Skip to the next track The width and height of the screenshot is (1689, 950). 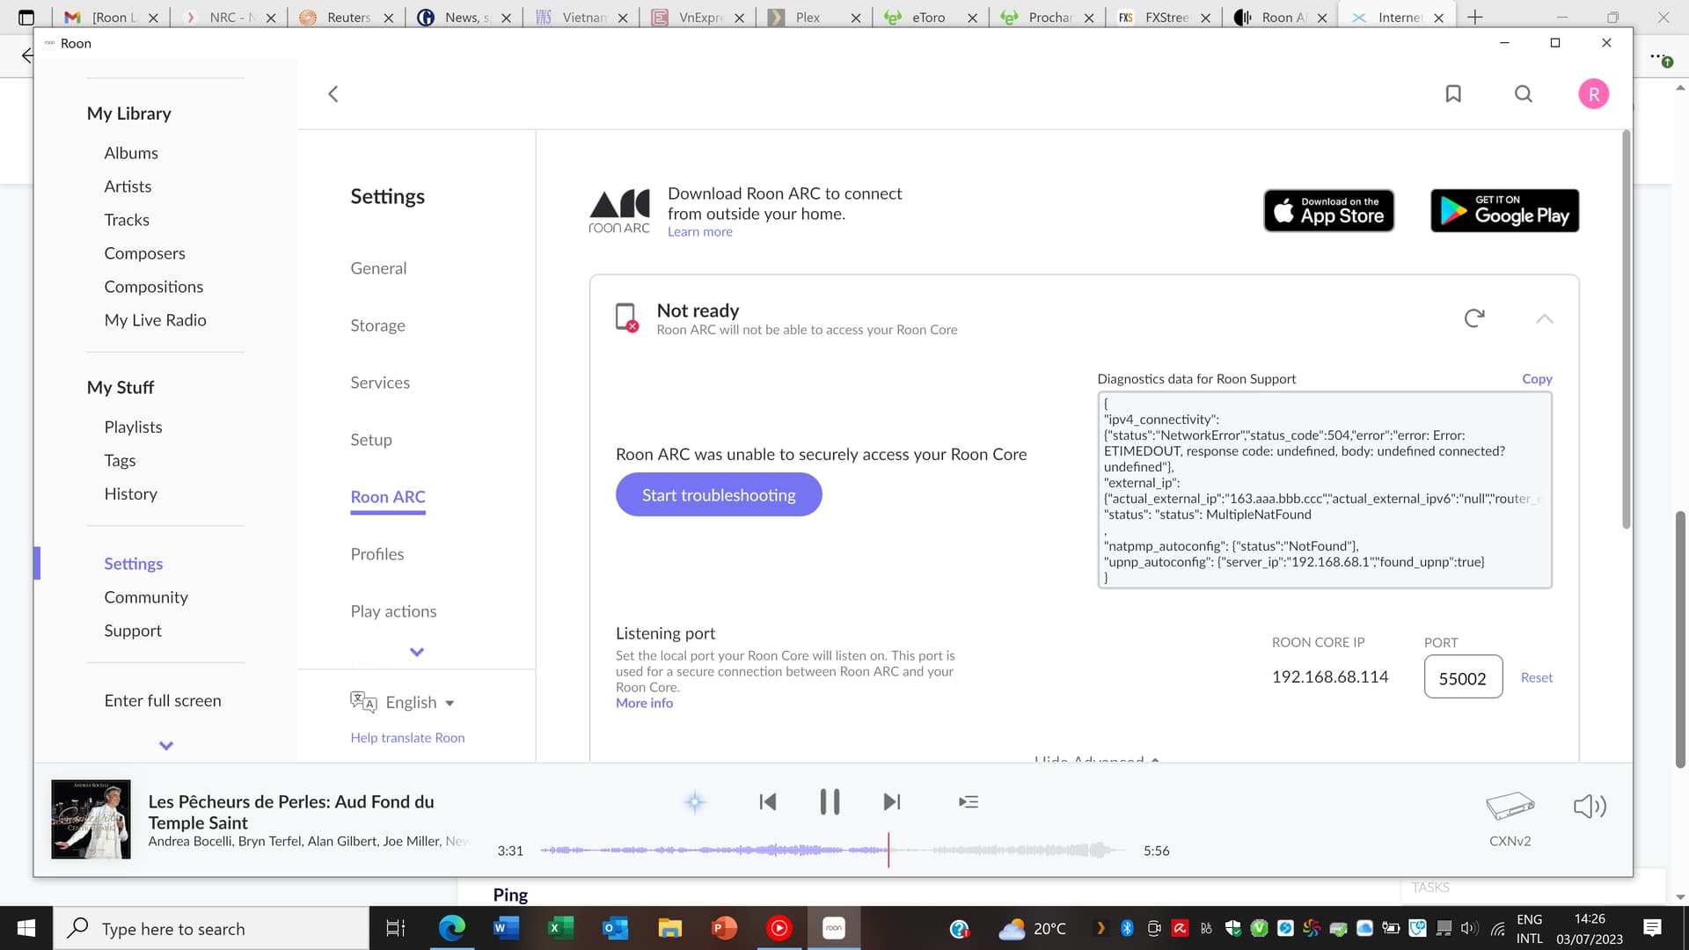click(x=891, y=802)
